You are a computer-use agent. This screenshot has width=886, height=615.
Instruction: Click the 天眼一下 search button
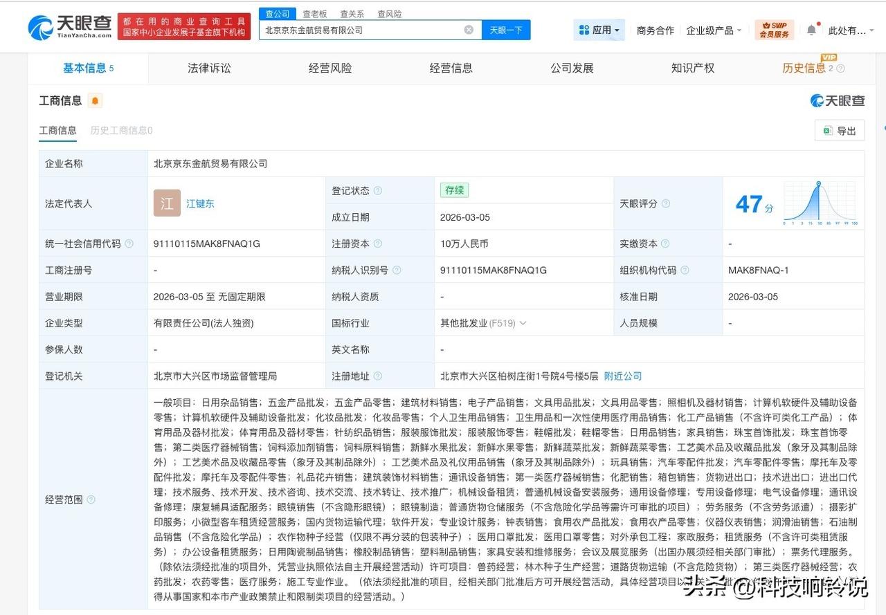[x=506, y=30]
